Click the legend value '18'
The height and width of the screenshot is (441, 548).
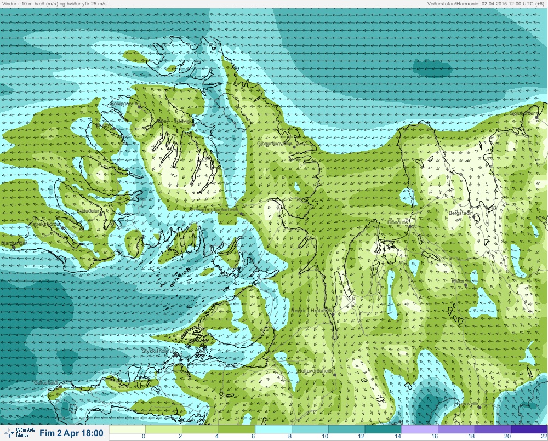[x=471, y=437]
